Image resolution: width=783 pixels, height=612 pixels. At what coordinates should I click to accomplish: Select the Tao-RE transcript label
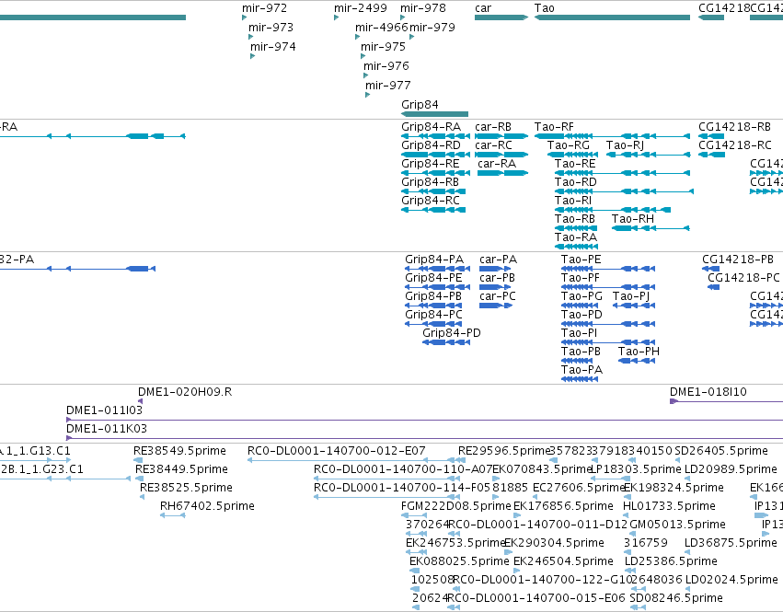pyautogui.click(x=575, y=164)
